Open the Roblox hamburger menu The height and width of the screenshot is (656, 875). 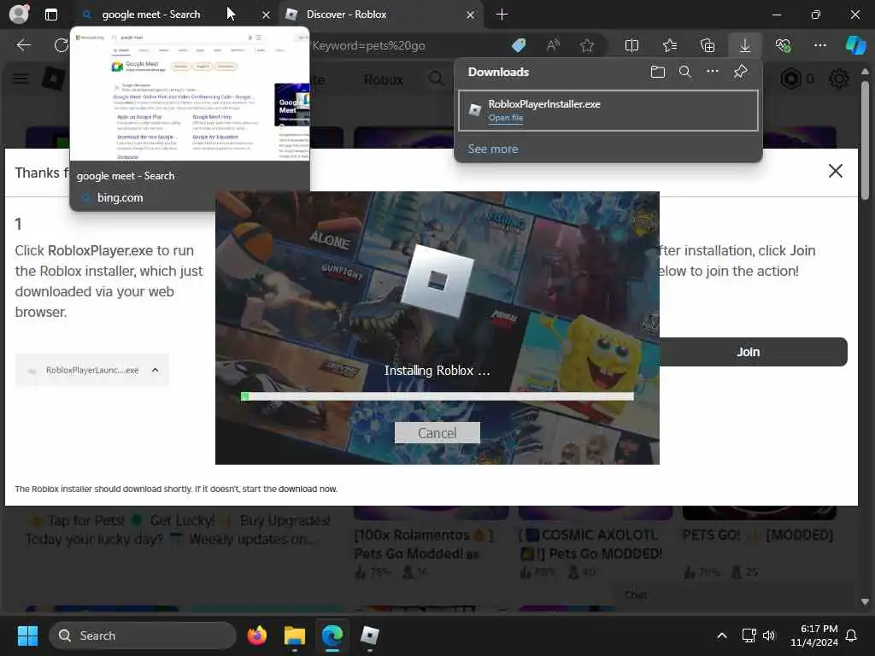tap(21, 79)
